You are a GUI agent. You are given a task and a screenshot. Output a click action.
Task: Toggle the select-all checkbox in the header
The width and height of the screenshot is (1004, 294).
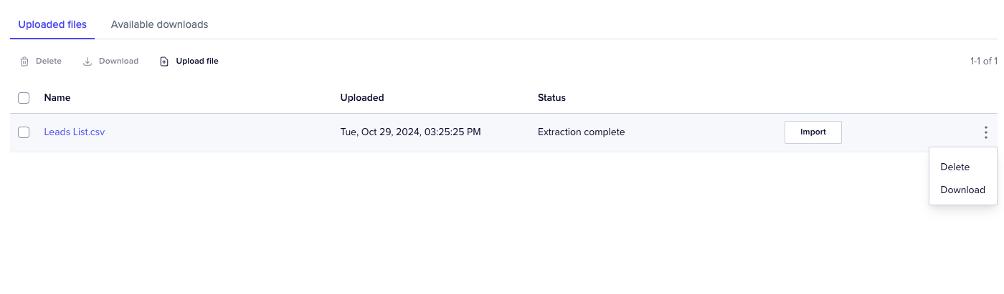pos(24,98)
